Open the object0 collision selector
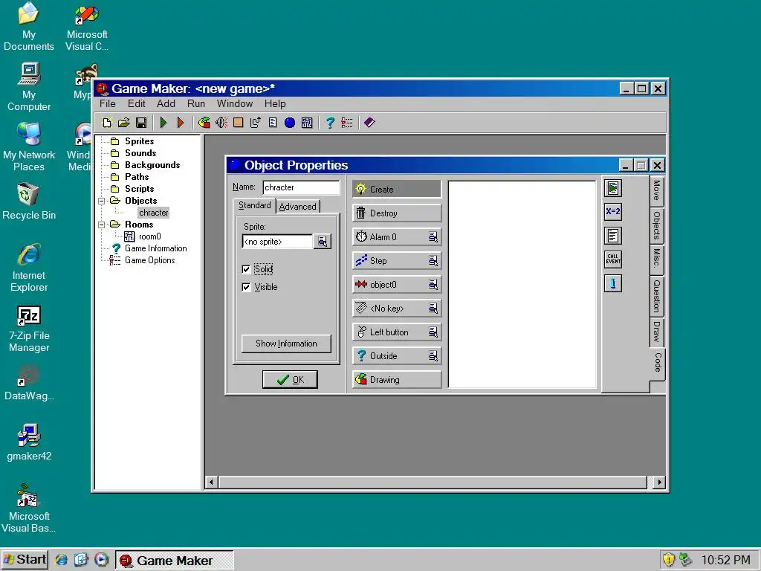The width and height of the screenshot is (761, 571). pos(433,284)
